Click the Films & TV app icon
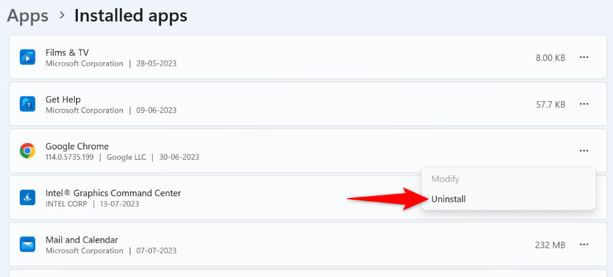The width and height of the screenshot is (613, 277). click(27, 57)
